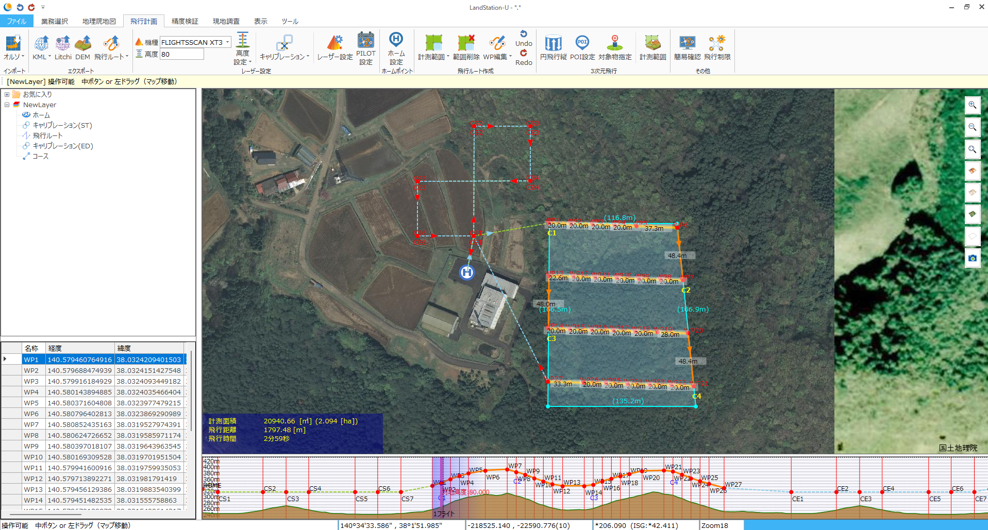Select 飛行ルート item in layer tree

pyautogui.click(x=47, y=135)
